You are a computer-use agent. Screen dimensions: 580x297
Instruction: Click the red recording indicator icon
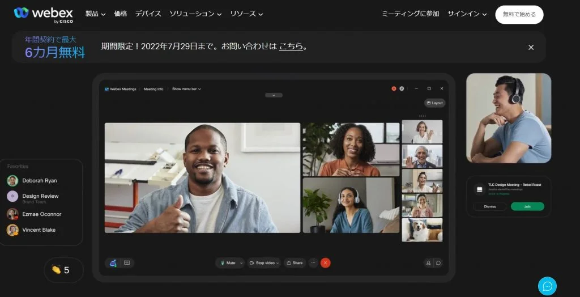click(x=394, y=89)
